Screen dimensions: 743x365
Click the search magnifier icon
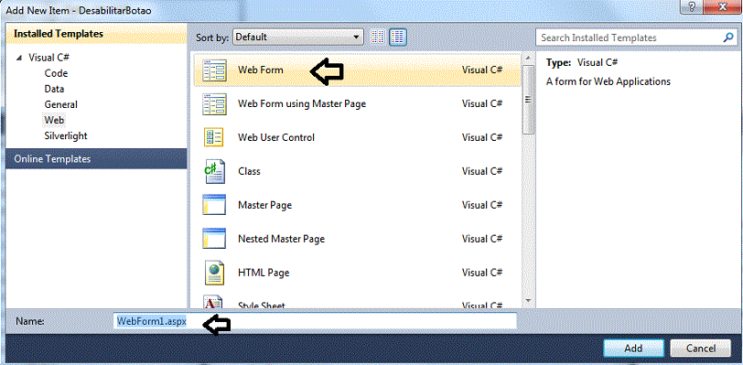pos(728,38)
